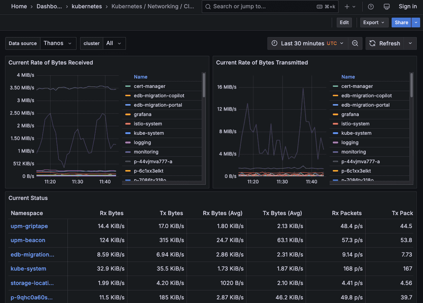
Task: Open the Share button dropdown arrow
Action: tap(416, 22)
